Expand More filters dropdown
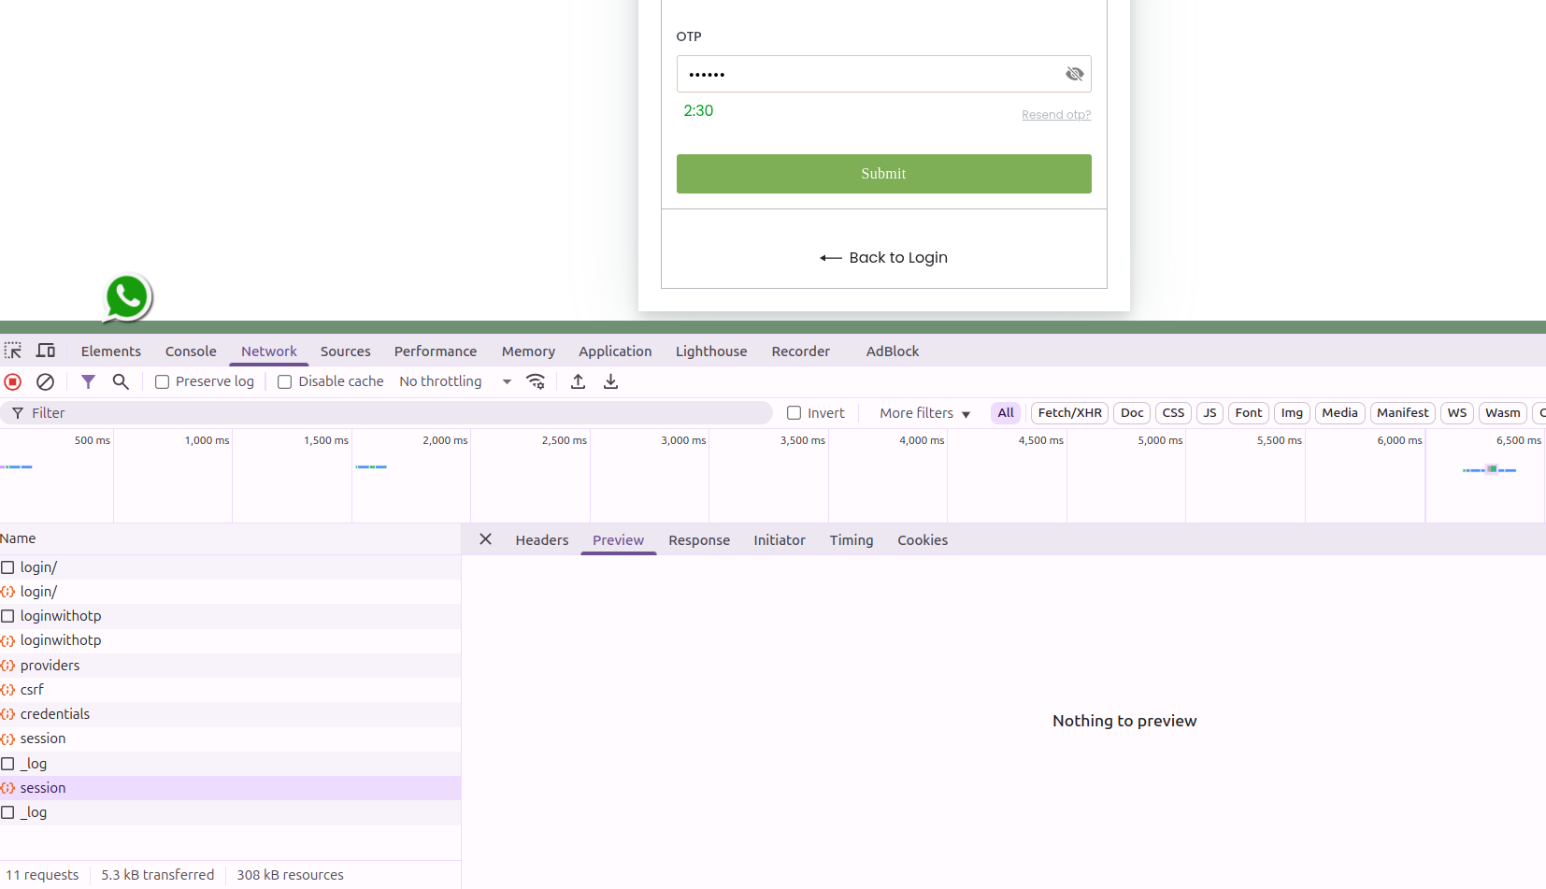 pyautogui.click(x=924, y=413)
